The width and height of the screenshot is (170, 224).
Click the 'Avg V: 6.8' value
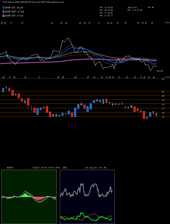(x=132, y=7)
